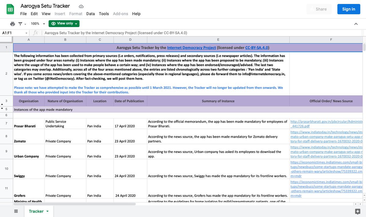This screenshot has width=366, height=217.
Task: Open the filter views dropdown arrow
Action: point(25,24)
